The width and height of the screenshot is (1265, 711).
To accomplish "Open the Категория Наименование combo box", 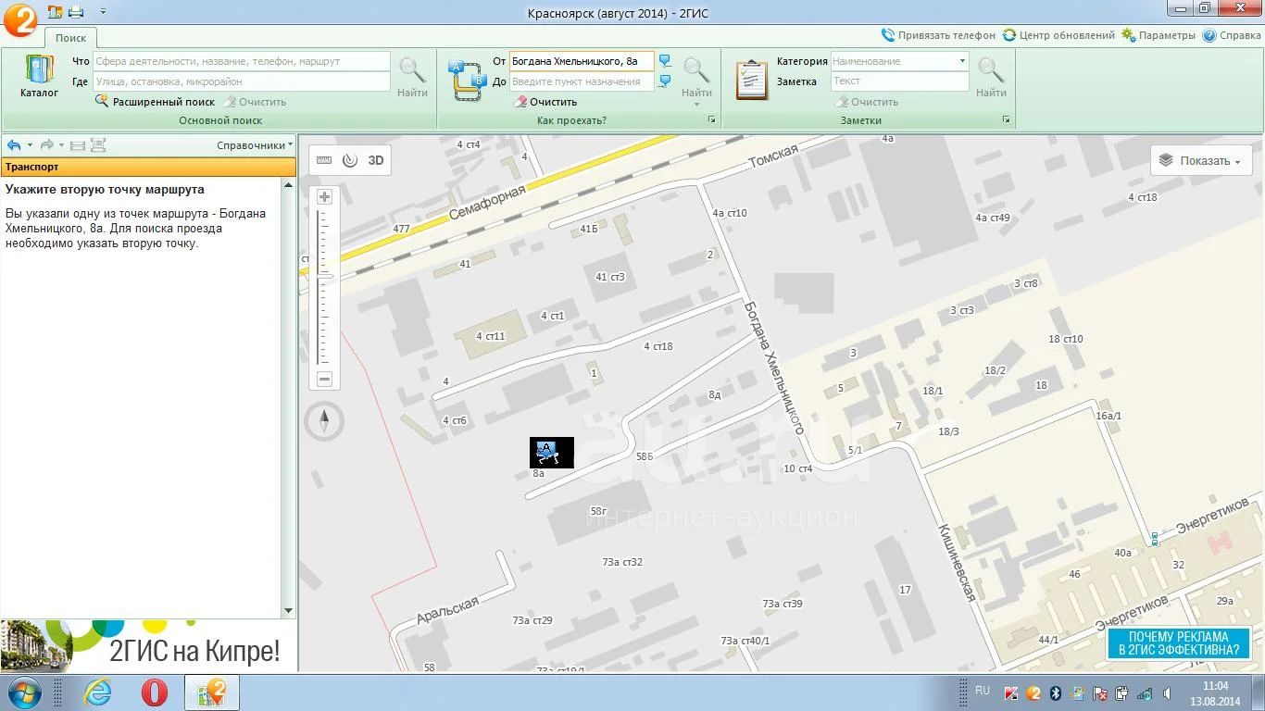I will (899, 61).
